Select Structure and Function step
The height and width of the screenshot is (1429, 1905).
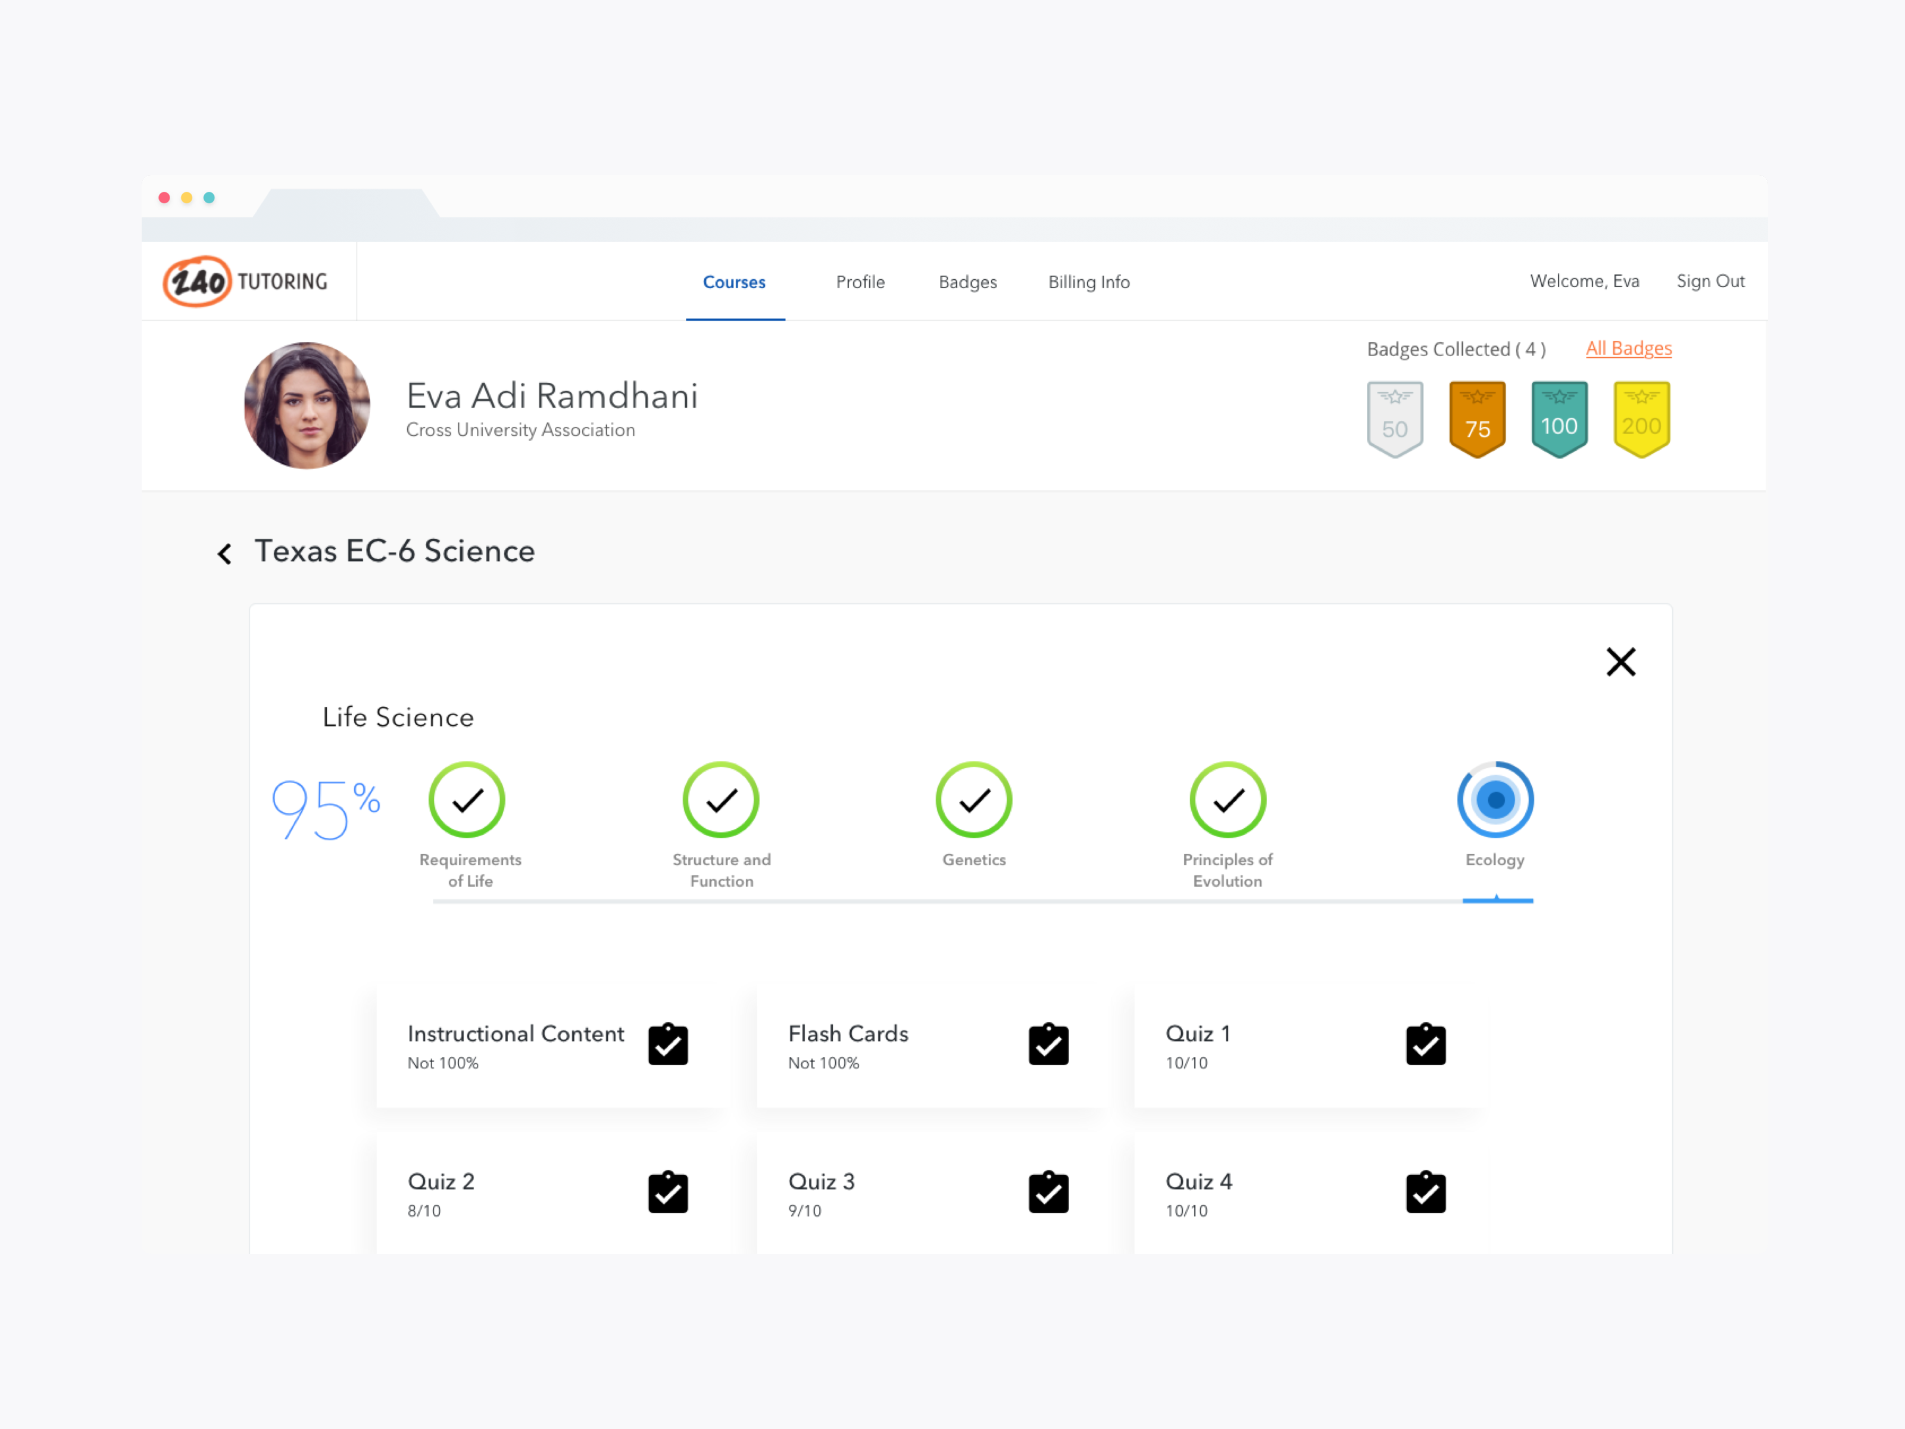[721, 800]
